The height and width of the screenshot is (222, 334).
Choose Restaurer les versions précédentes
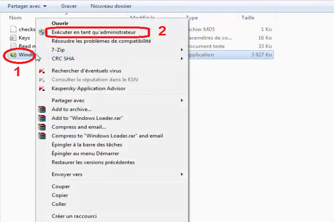click(93, 162)
